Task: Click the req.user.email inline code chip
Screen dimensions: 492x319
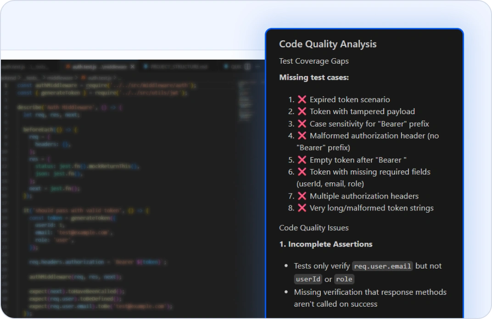Action: (382, 266)
